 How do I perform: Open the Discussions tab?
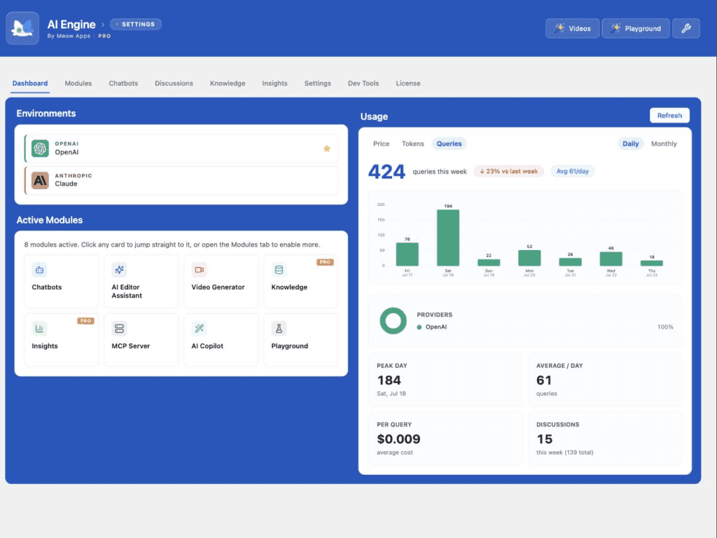point(174,83)
